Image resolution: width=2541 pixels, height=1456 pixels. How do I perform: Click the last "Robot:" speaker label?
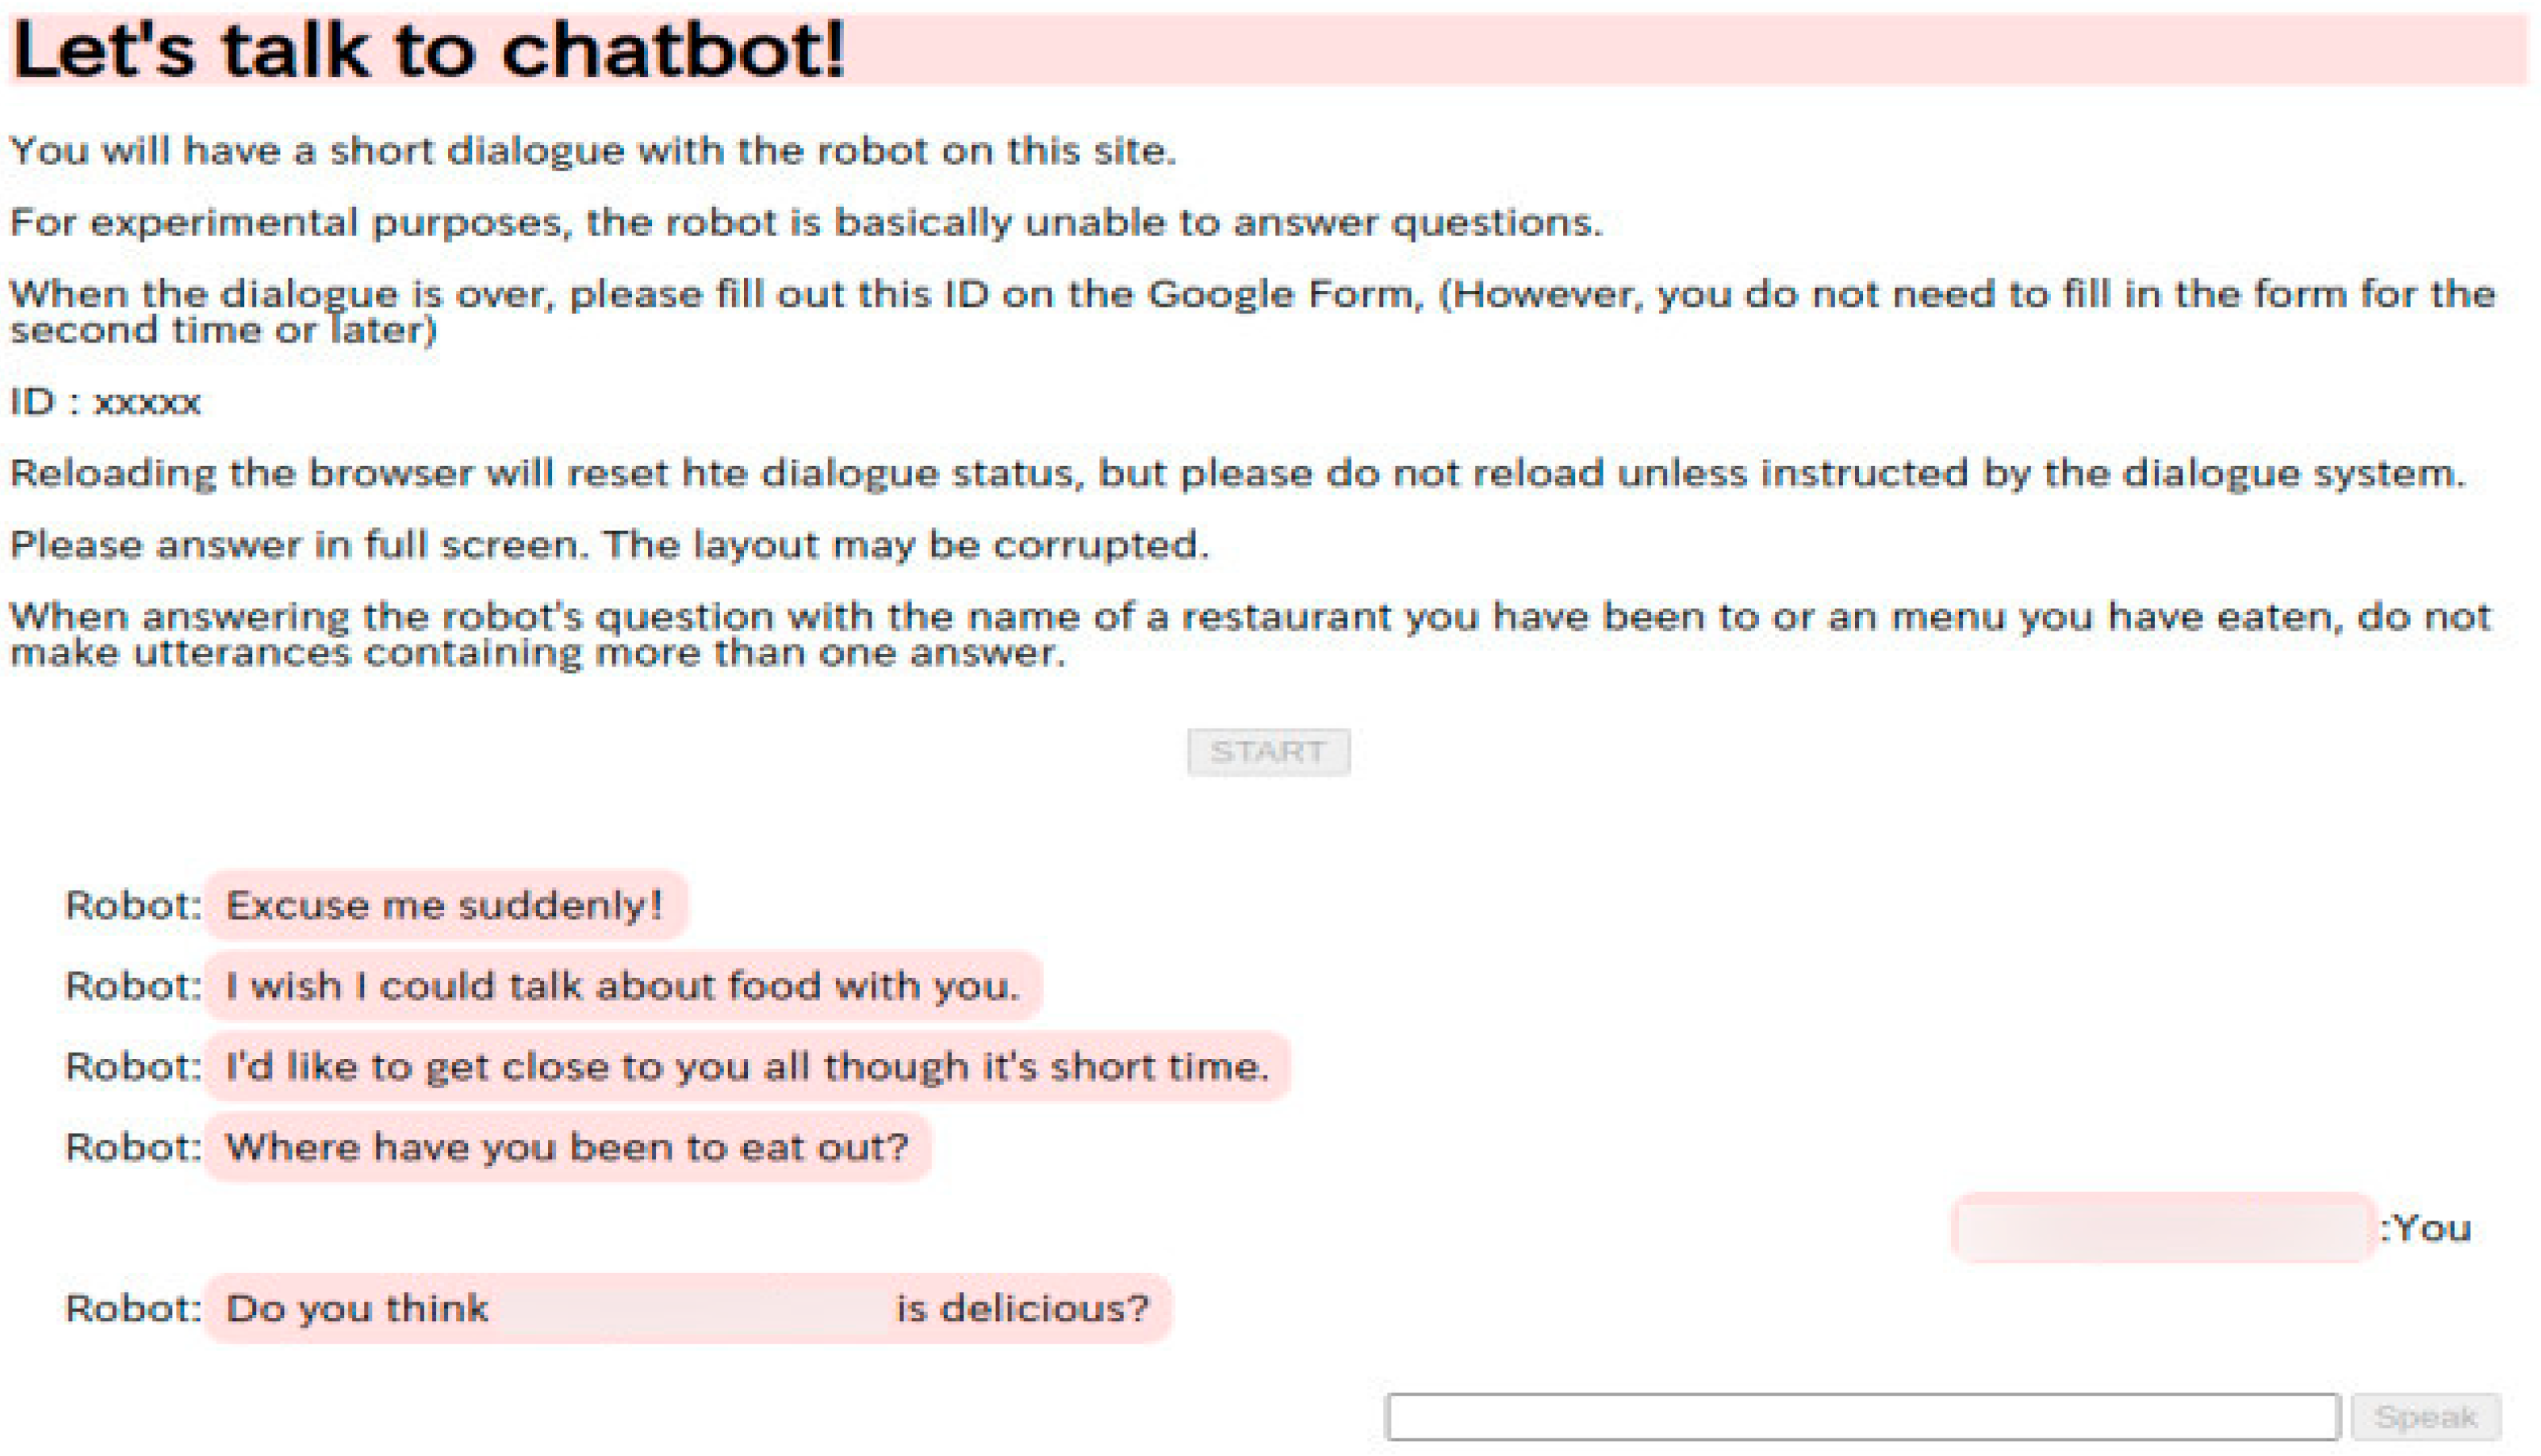(x=133, y=1308)
